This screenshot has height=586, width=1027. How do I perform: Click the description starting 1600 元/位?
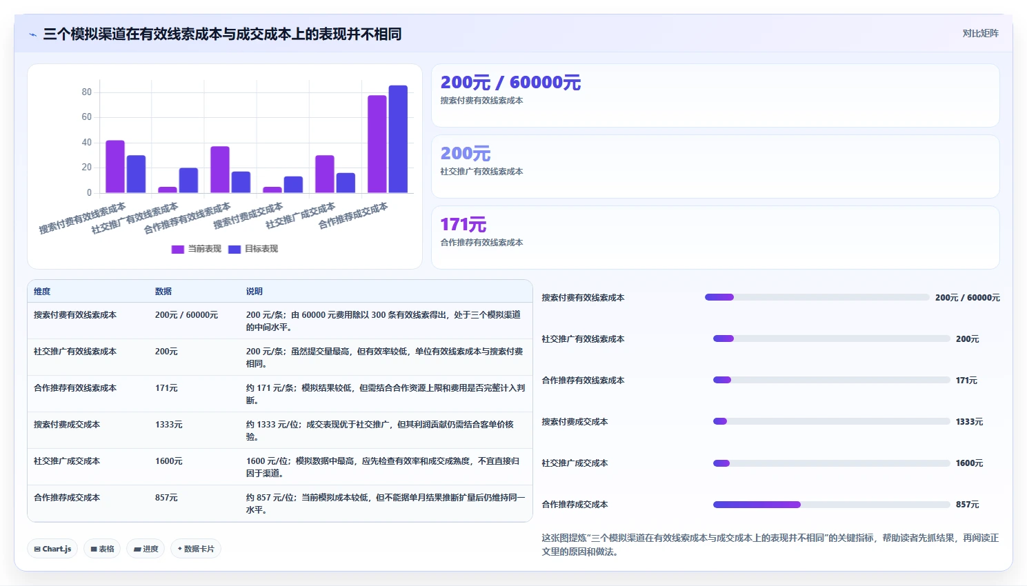point(383,467)
